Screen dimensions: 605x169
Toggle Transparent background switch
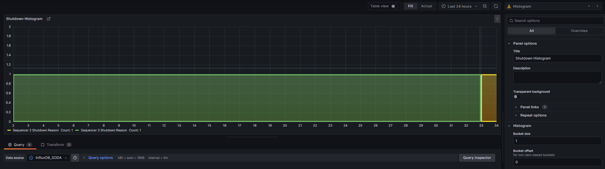click(x=517, y=97)
